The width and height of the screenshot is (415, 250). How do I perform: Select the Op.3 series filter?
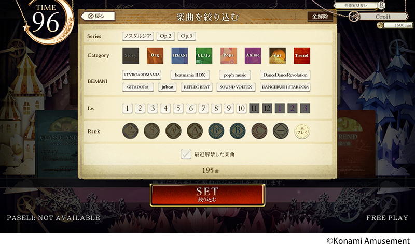[187, 36]
